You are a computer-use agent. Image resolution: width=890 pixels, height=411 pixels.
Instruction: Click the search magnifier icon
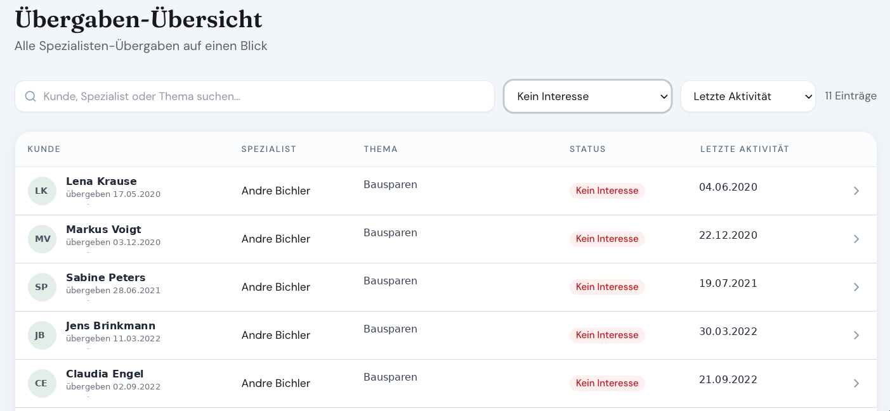[x=30, y=96]
